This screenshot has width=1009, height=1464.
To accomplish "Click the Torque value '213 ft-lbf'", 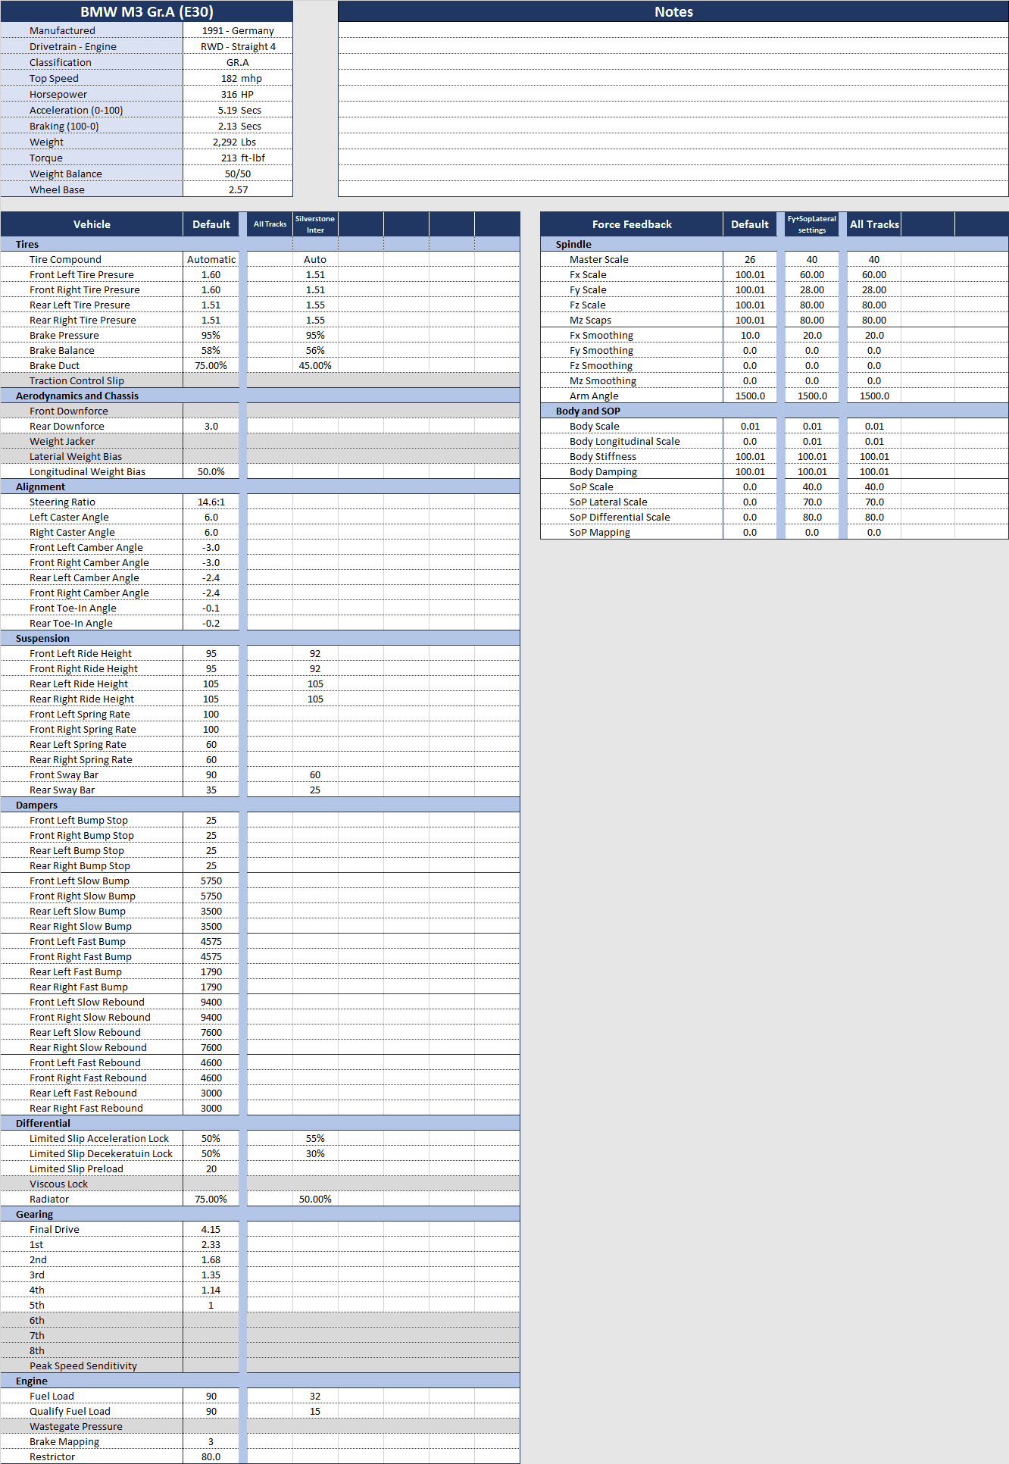I will 238,158.
